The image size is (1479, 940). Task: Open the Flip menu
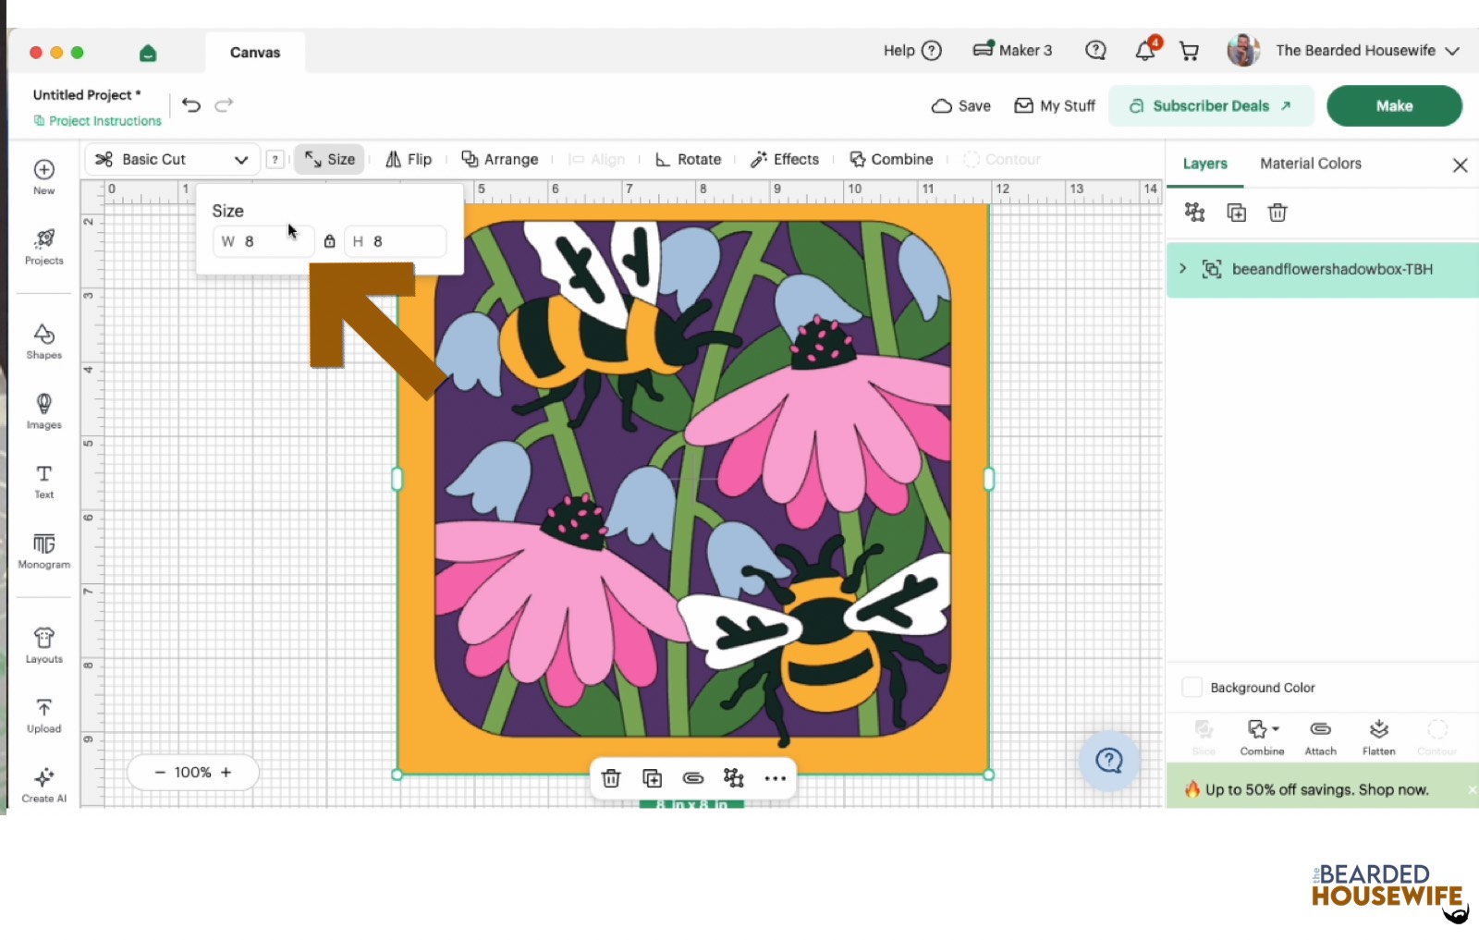[409, 159]
